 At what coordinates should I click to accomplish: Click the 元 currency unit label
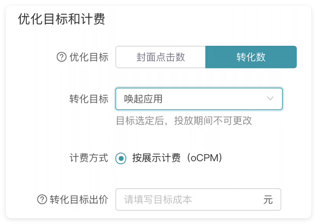269,199
